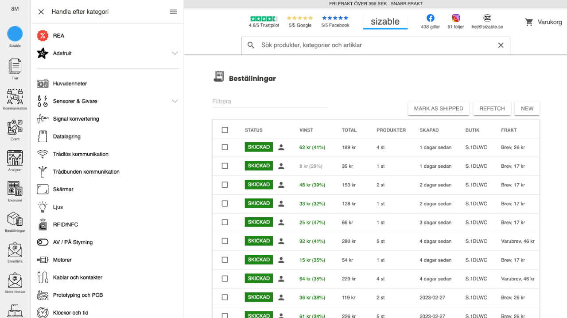Open the Filer icon in left sidebar
The height and width of the screenshot is (318, 567).
(x=15, y=67)
